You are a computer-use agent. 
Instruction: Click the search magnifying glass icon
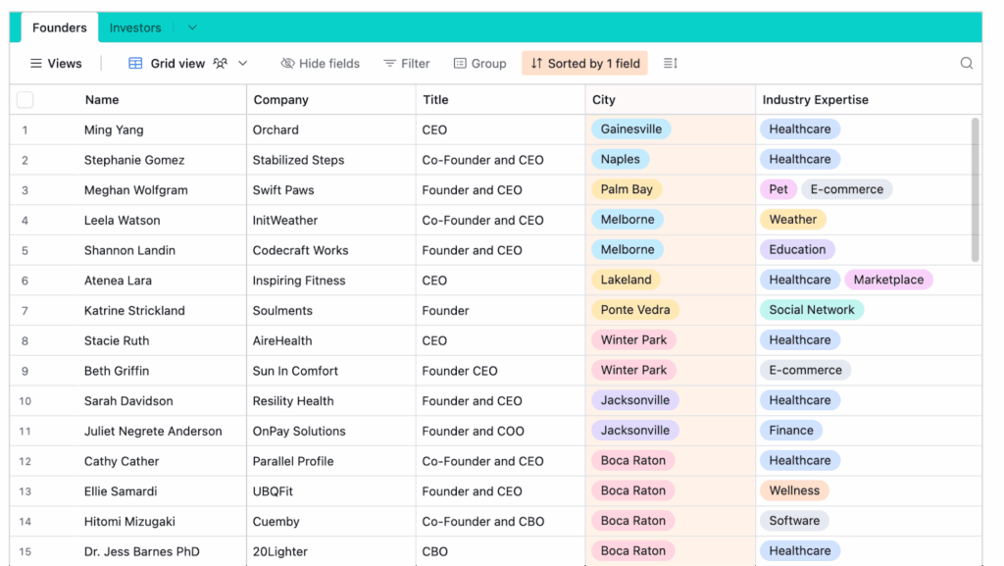pyautogui.click(x=967, y=64)
